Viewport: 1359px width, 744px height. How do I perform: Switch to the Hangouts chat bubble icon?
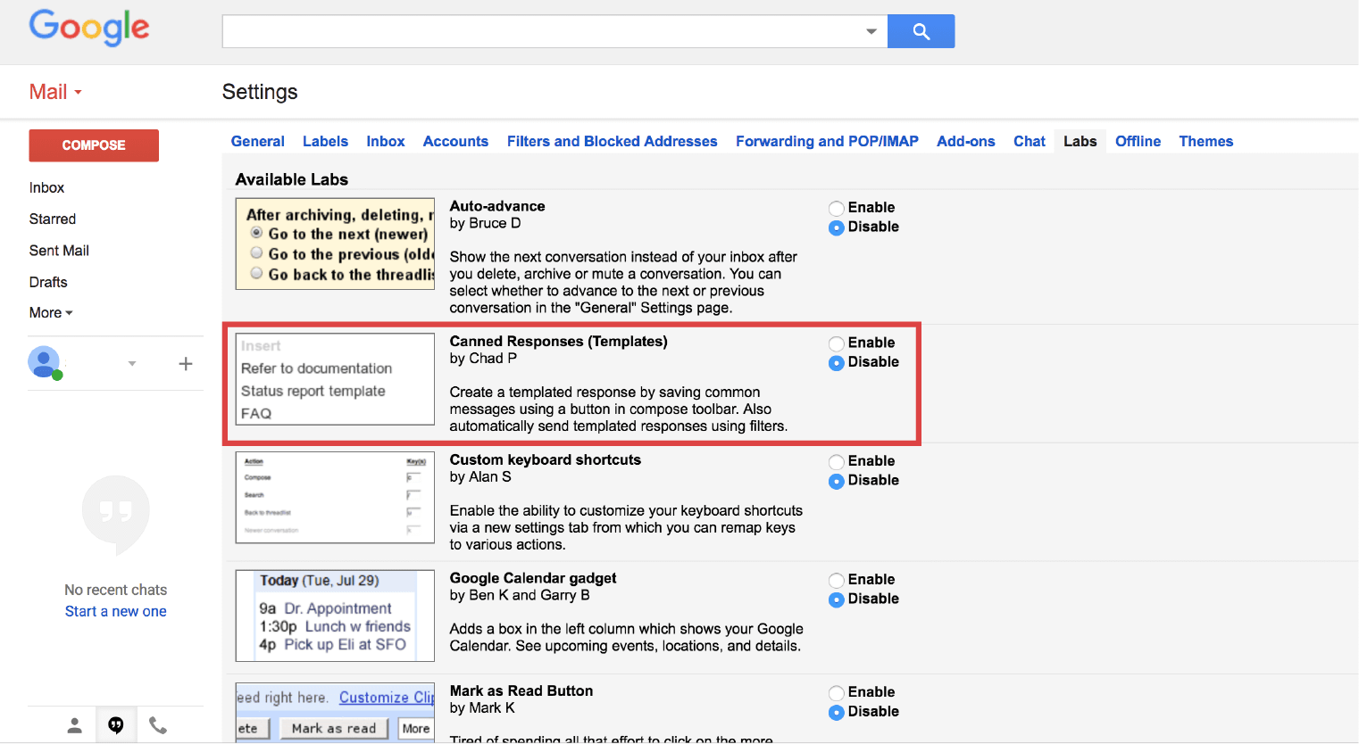116,725
